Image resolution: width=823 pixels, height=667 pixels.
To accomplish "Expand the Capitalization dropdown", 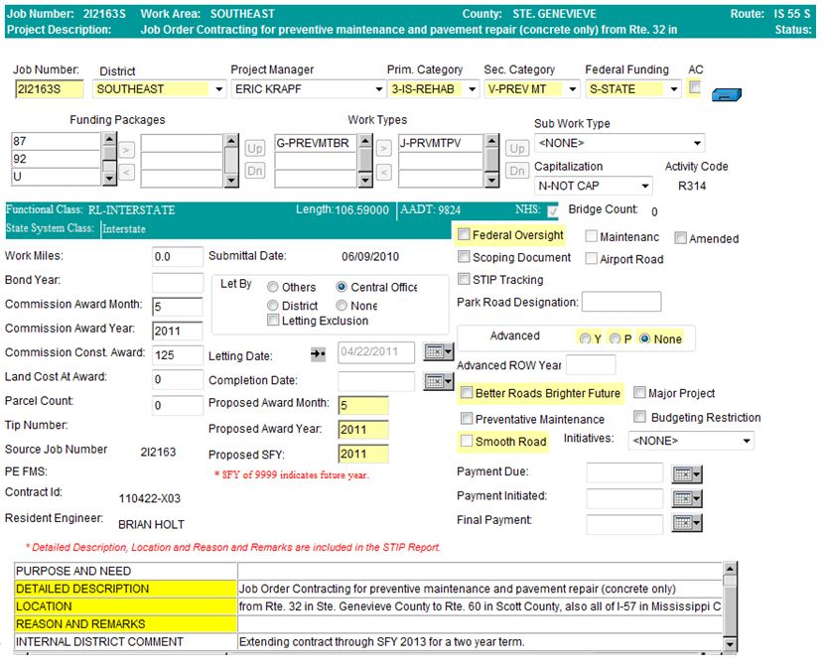I will tap(645, 186).
